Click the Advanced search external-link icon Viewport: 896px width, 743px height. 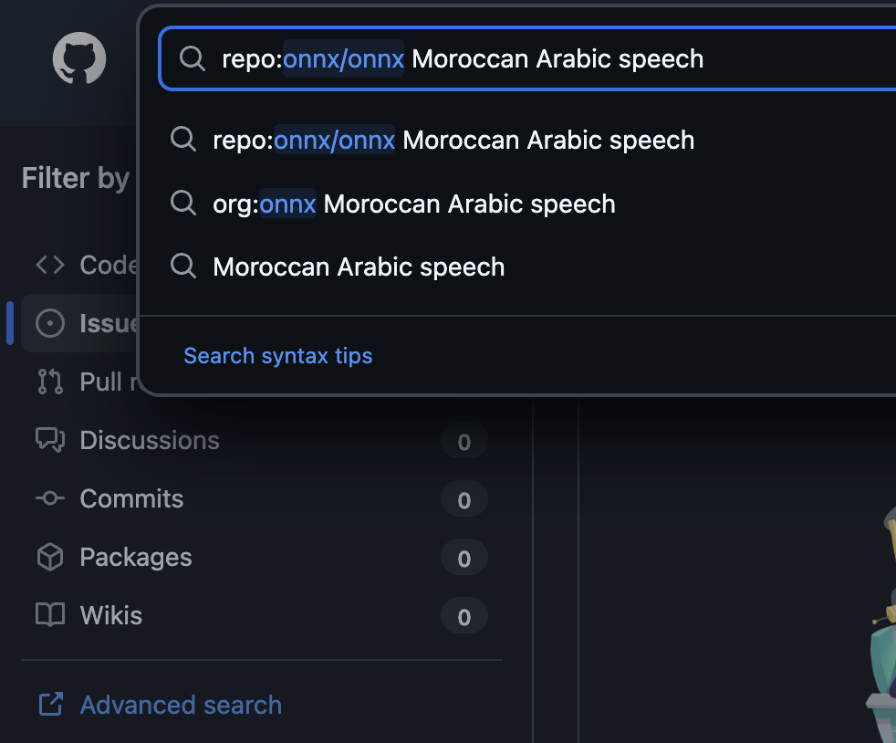(50, 705)
